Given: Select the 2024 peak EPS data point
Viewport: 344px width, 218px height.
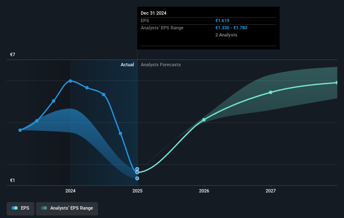Looking at the screenshot, I should point(70,81).
